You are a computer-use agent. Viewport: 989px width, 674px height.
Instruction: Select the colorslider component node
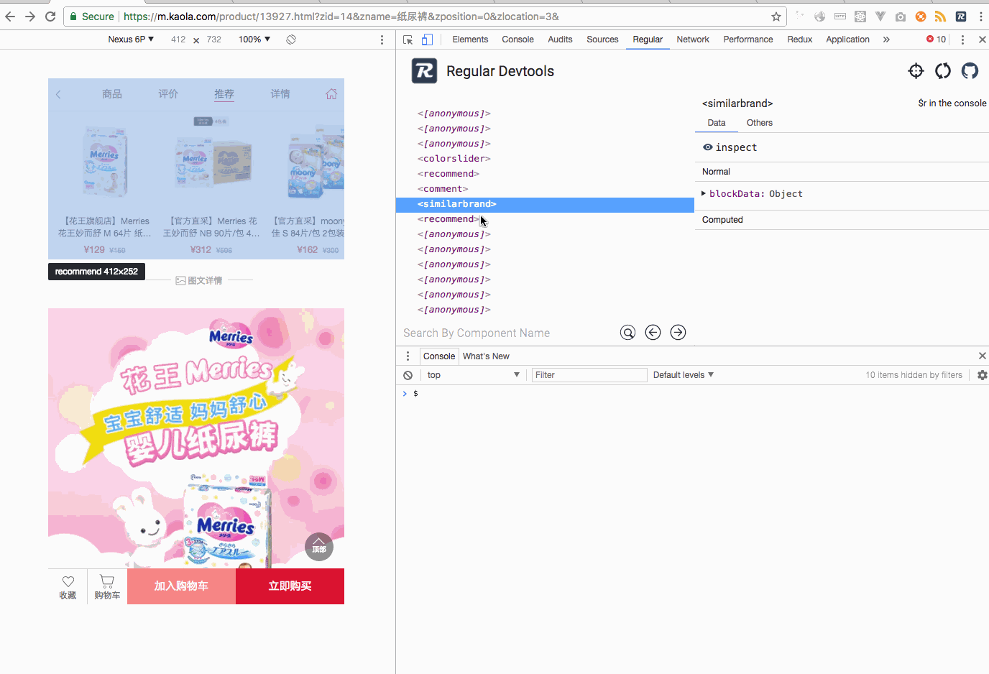[454, 159]
